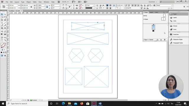
Task: Select the Gradient Feather tool
Action: (5, 34)
